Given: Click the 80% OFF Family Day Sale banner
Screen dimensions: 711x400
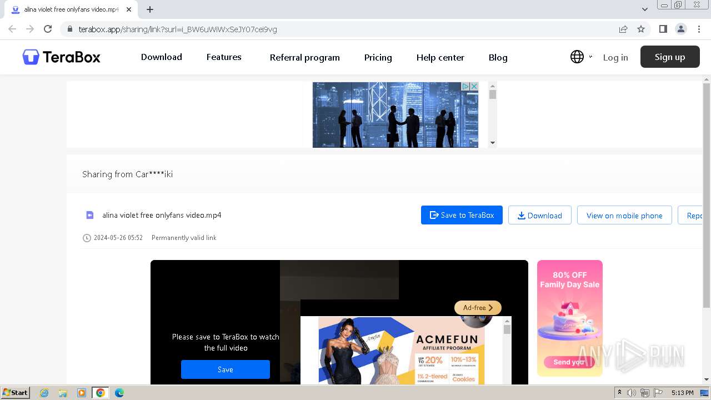Looking at the screenshot, I should click(x=570, y=318).
